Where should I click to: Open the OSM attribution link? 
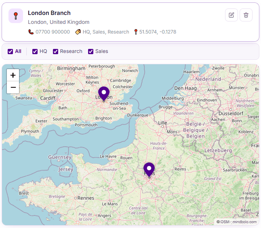[225, 222]
